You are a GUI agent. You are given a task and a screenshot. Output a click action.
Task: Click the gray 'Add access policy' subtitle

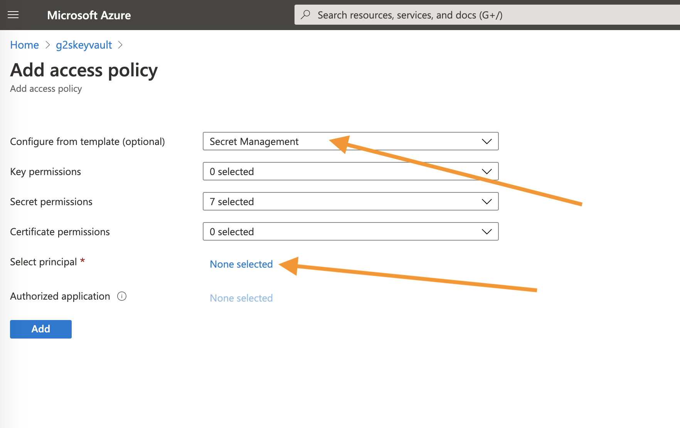pyautogui.click(x=46, y=89)
